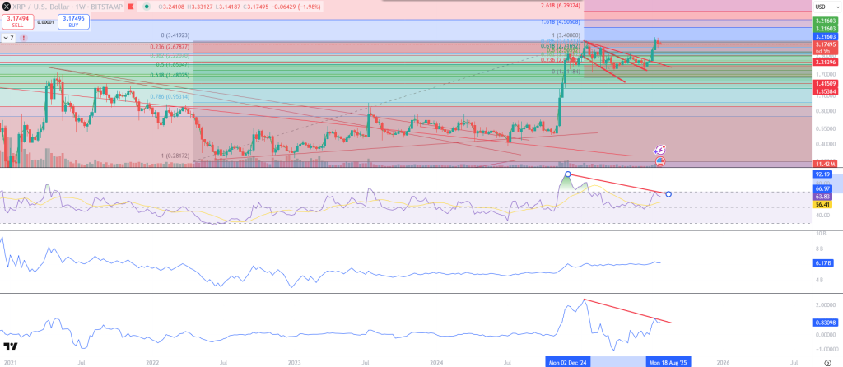Click the 0.00001 spread value
This screenshot has width=843, height=367.
coord(46,22)
